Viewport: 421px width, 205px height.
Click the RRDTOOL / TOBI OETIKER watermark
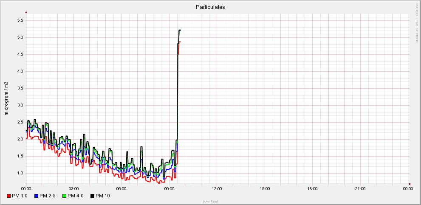click(x=416, y=22)
